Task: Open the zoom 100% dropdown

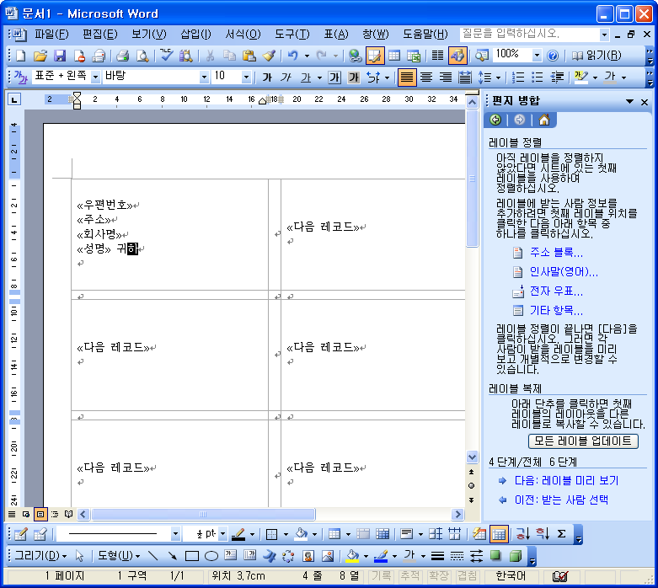Action: click(x=538, y=56)
